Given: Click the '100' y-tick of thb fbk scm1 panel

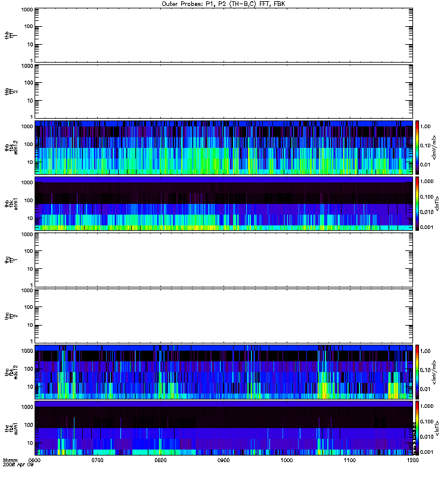Looking at the screenshot, I should tap(29, 200).
